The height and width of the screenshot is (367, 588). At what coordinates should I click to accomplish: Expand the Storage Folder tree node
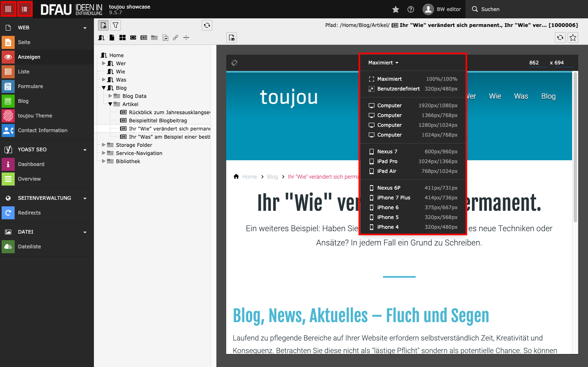(104, 145)
